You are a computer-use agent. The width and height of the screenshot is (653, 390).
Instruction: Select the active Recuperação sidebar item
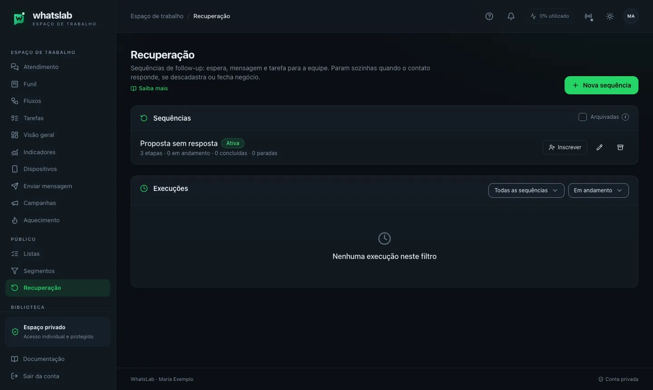click(58, 288)
